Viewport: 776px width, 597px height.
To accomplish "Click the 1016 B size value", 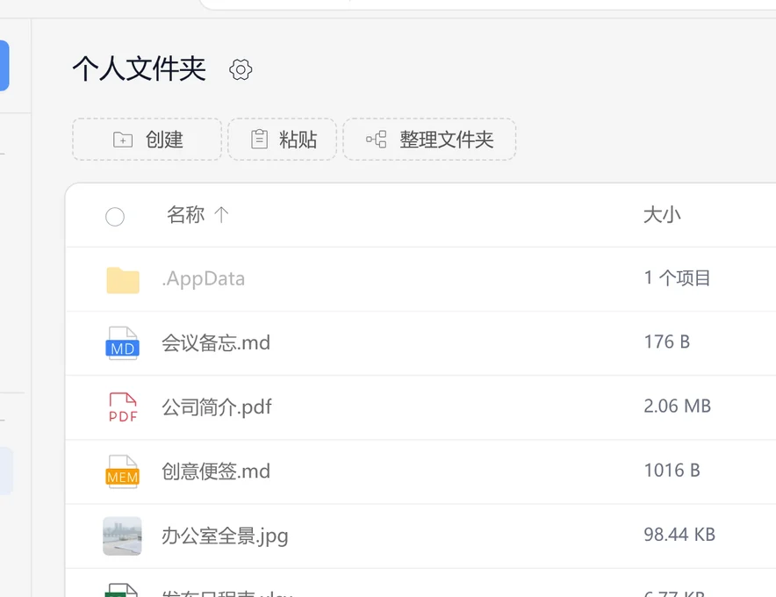I will pos(672,471).
